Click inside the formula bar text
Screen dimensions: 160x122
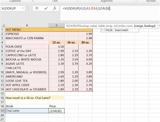point(86,8)
